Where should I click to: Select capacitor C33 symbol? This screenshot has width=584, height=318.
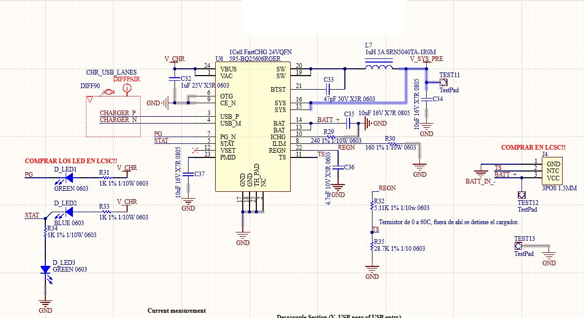coord(328,90)
